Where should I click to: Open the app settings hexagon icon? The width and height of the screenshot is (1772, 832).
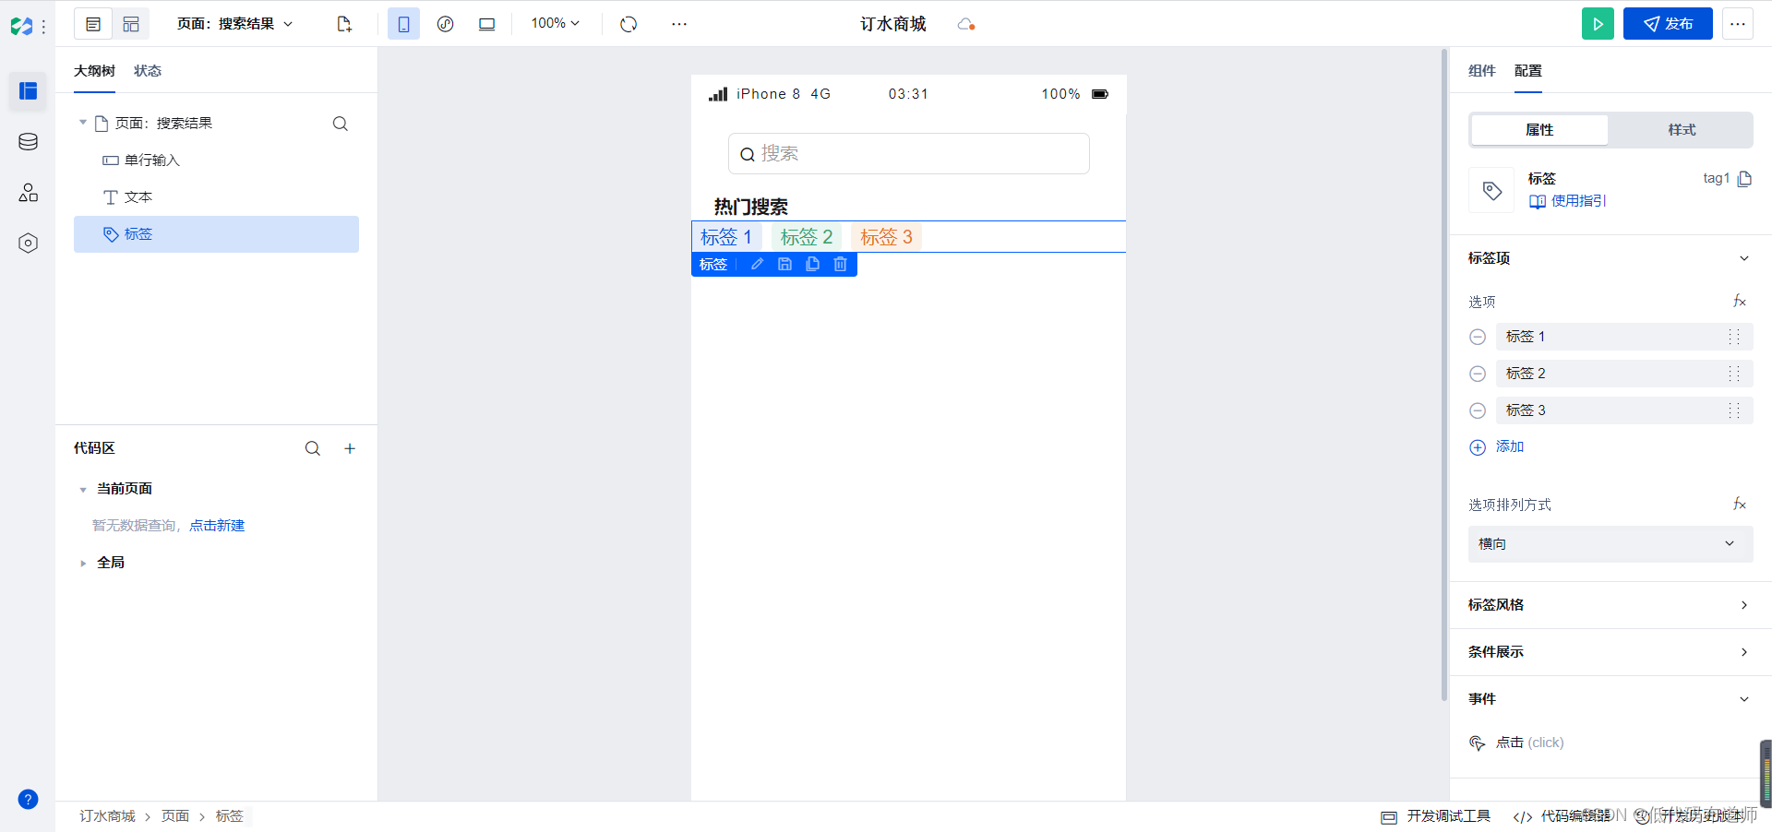pos(28,244)
